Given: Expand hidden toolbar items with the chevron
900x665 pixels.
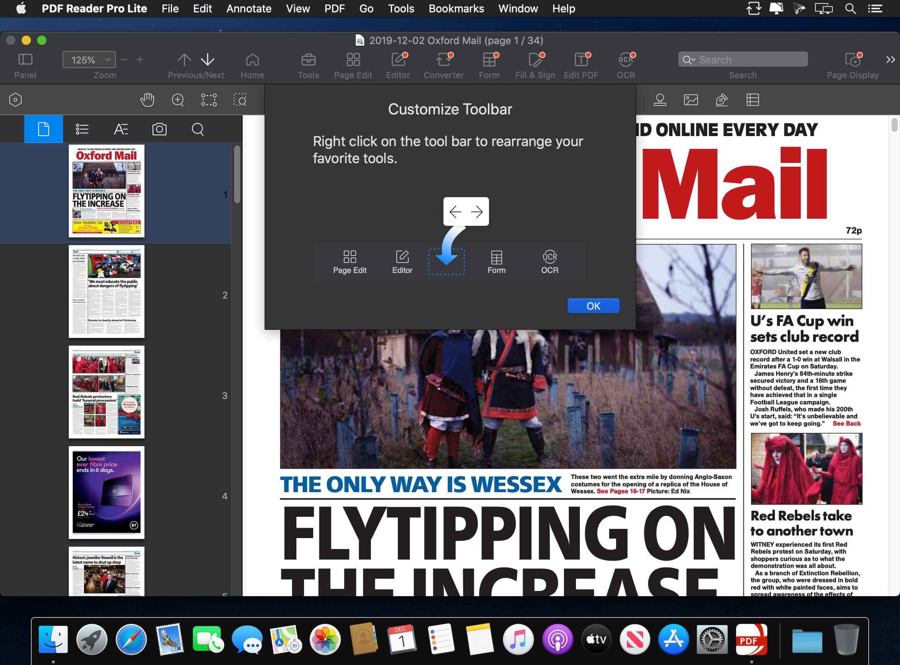Looking at the screenshot, I should pyautogui.click(x=889, y=60).
